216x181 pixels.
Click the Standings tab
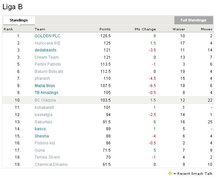(x=19, y=20)
